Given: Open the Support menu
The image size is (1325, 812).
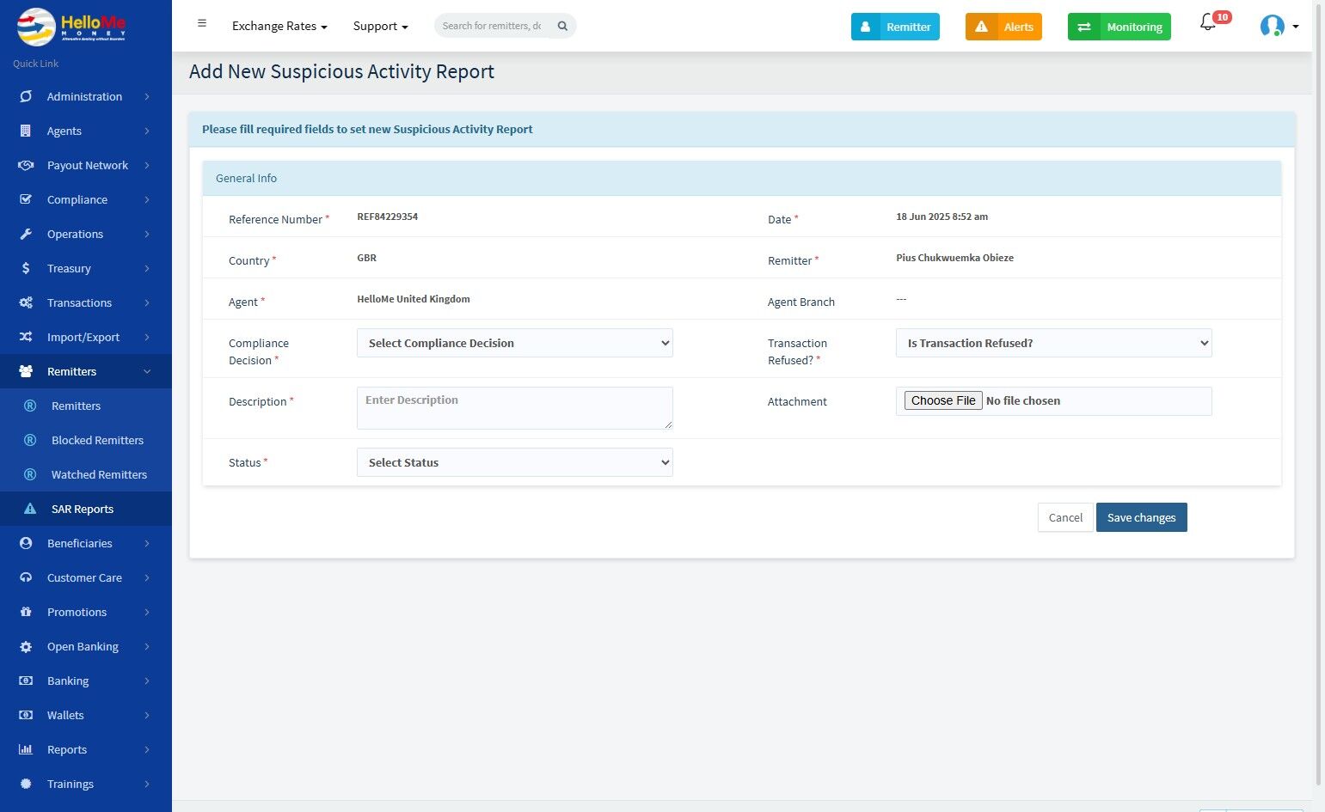Looking at the screenshot, I should 380,26.
